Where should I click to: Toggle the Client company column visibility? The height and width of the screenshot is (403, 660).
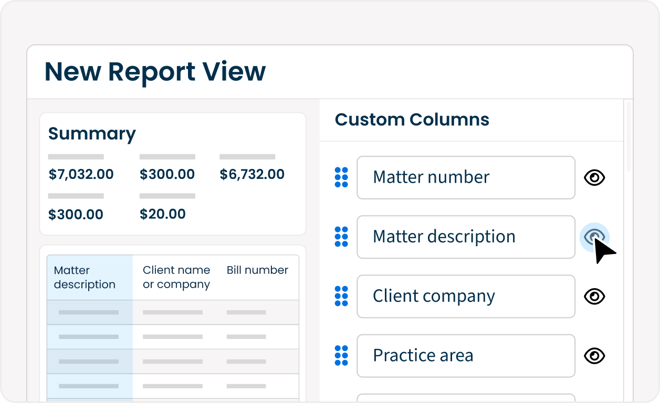point(594,296)
